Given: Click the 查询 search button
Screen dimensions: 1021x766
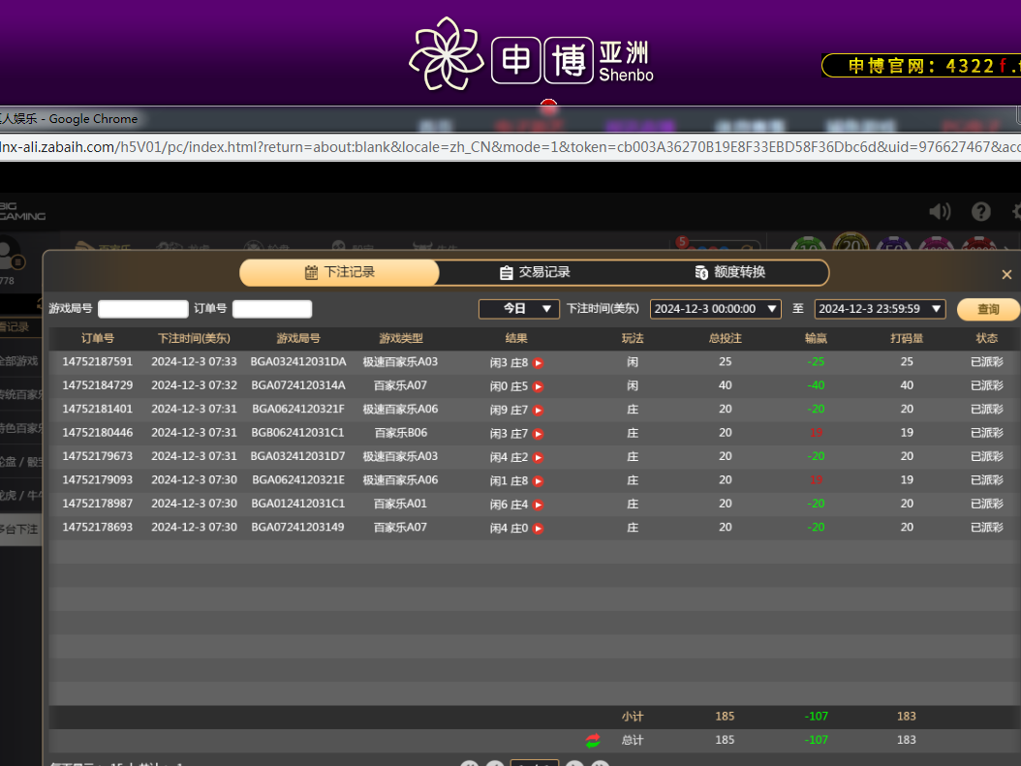Looking at the screenshot, I should tap(987, 309).
